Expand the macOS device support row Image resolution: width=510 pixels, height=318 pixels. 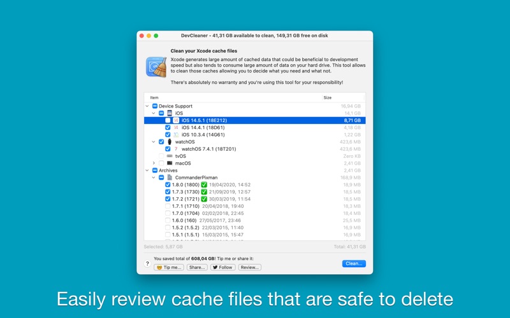[x=154, y=163]
